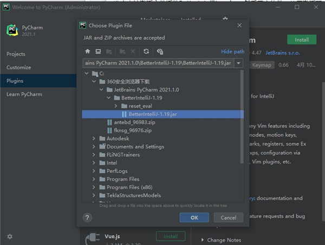Click the show hidden files icon
Screen dimensions: 325x245
(160, 51)
